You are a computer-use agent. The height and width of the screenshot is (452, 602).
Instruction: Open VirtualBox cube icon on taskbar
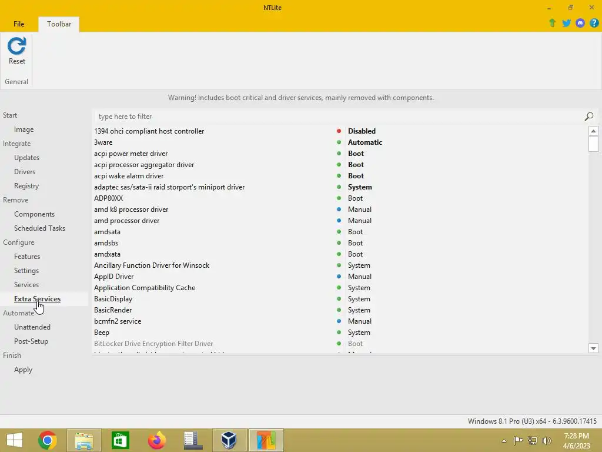coord(229,440)
